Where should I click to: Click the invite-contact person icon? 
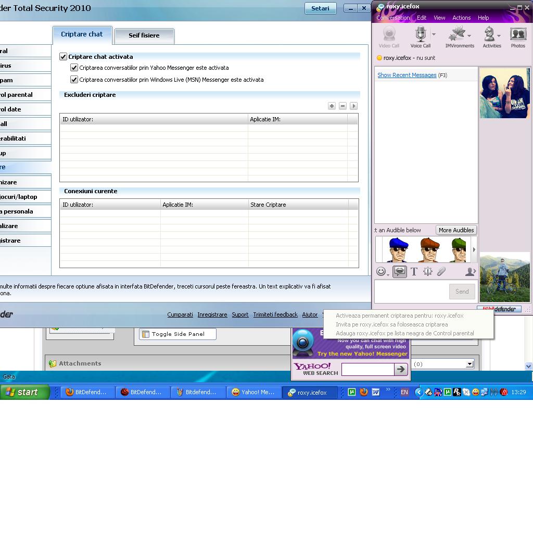click(x=470, y=271)
